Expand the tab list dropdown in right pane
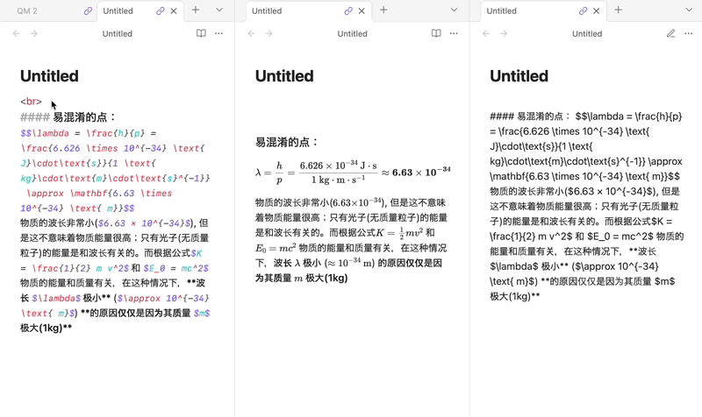This screenshot has width=702, height=417. (688, 11)
